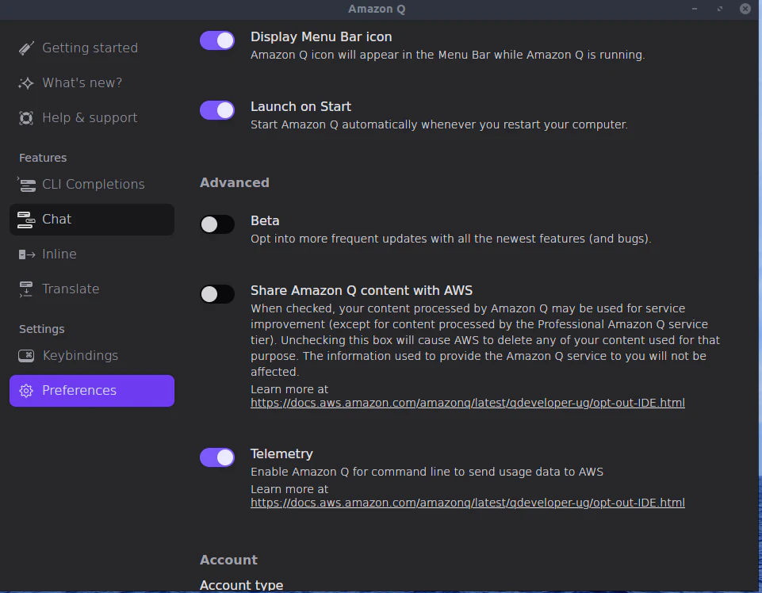Open opt-out link under Telemetry
Viewport: 762px width, 593px height.
pos(468,503)
